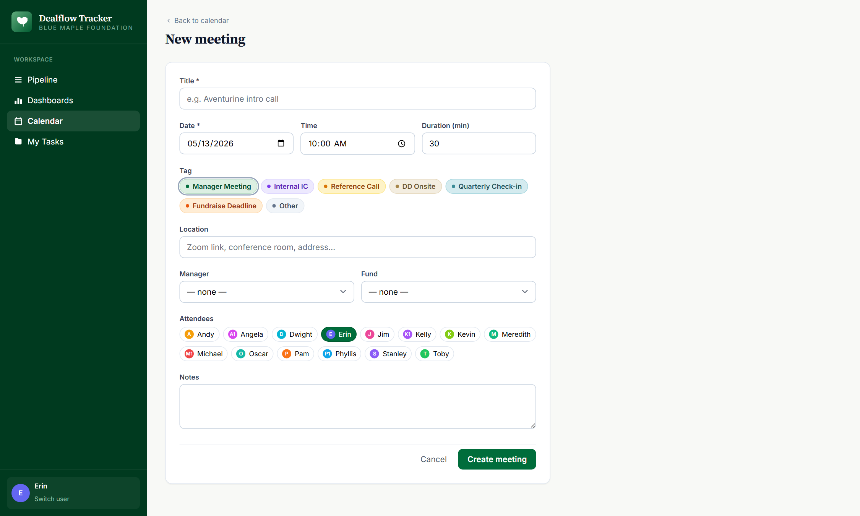The height and width of the screenshot is (516, 860).
Task: Expand the Manager dropdown
Action: [267, 292]
